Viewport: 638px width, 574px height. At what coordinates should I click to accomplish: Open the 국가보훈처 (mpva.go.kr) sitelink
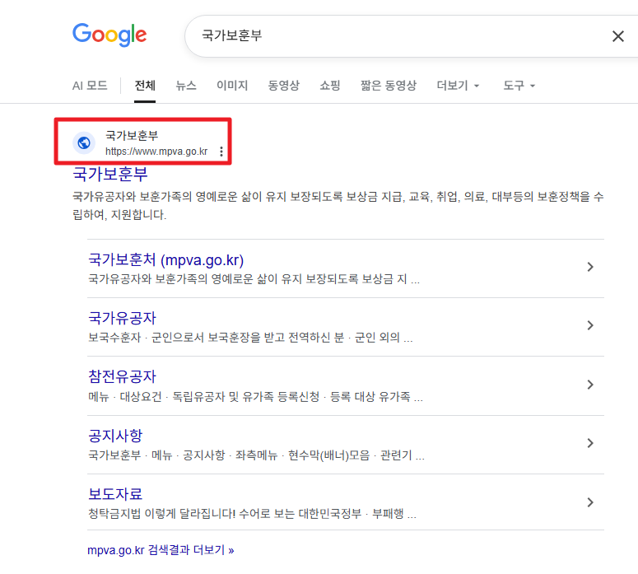click(166, 259)
